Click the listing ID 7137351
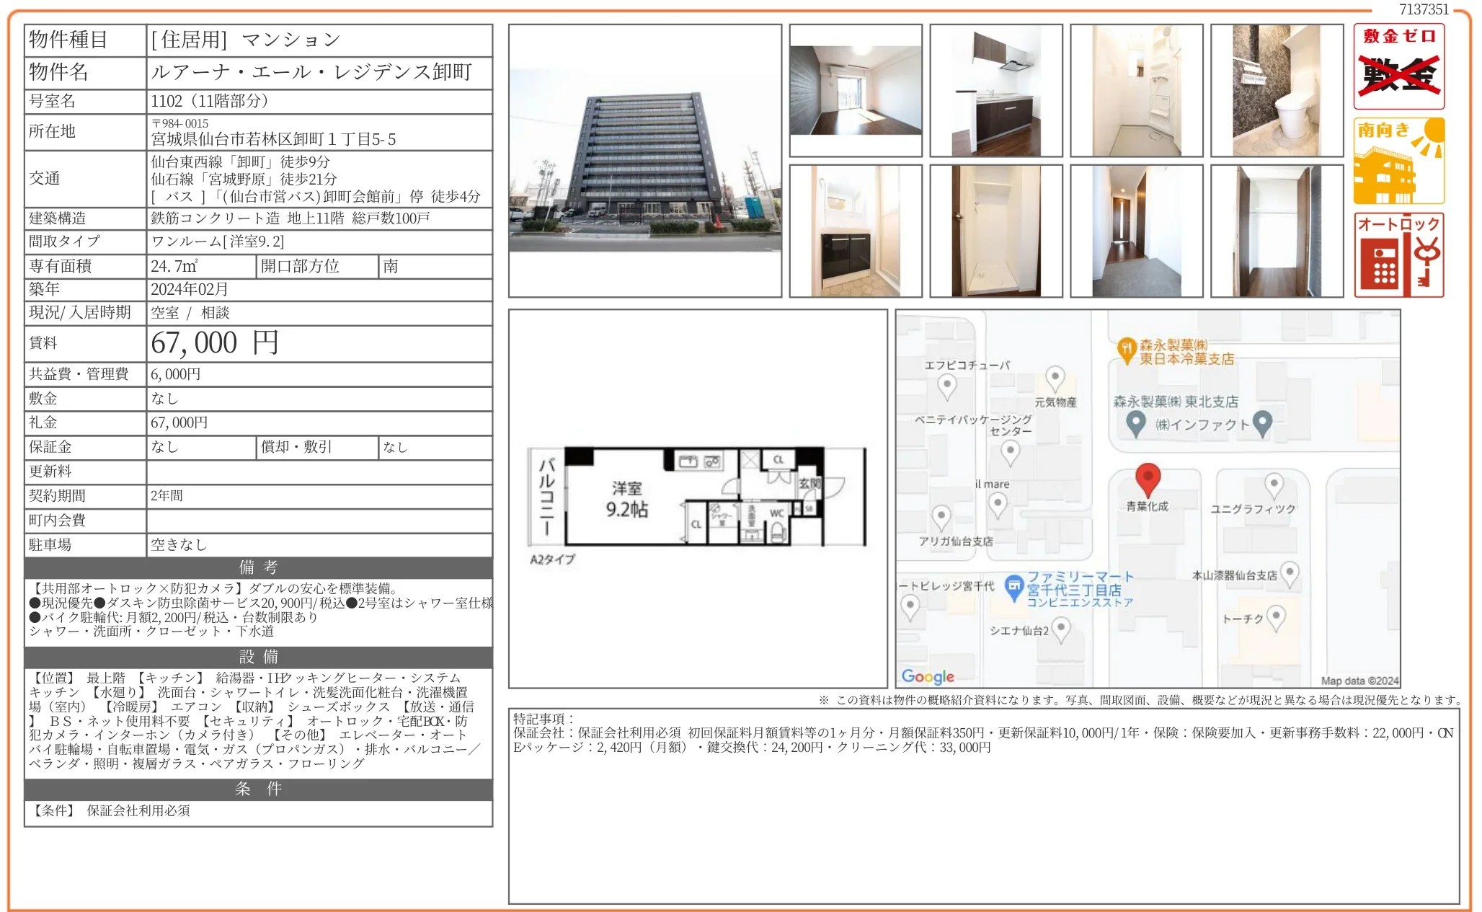Screen dimensions: 1482x912 tap(1424, 9)
